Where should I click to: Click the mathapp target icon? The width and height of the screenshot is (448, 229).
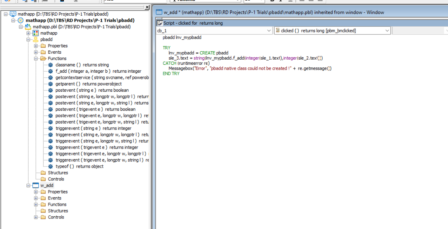tap(21, 20)
